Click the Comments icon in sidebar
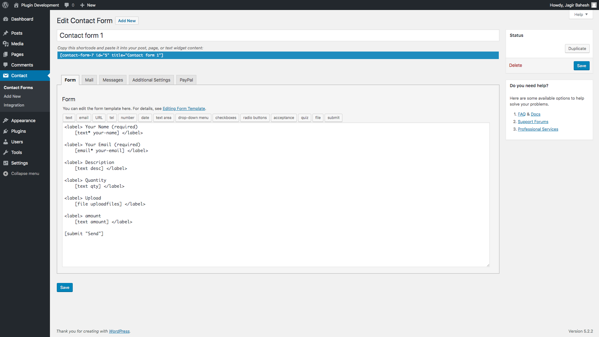599x337 pixels. tap(6, 65)
